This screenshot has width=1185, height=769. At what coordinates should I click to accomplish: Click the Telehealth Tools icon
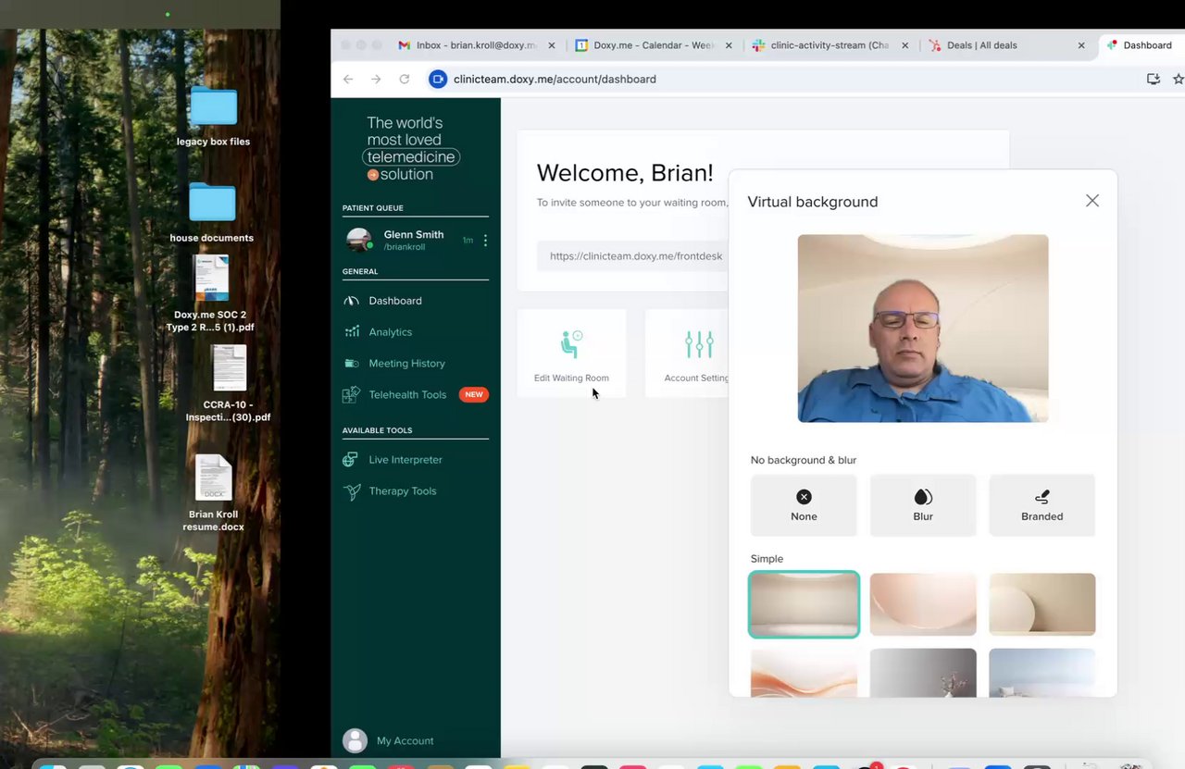point(352,395)
